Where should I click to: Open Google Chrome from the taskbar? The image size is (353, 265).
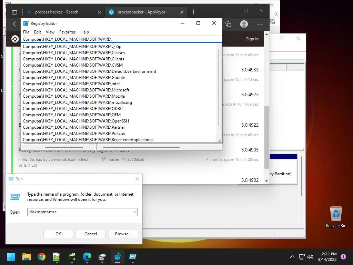coord(42,257)
